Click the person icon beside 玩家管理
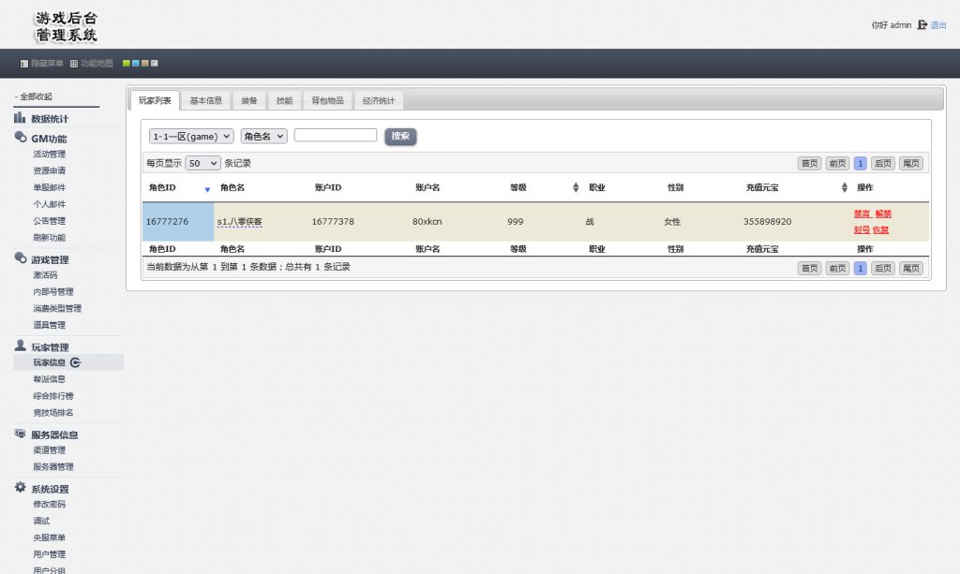Viewport: 960px width, 574px height. [20, 346]
